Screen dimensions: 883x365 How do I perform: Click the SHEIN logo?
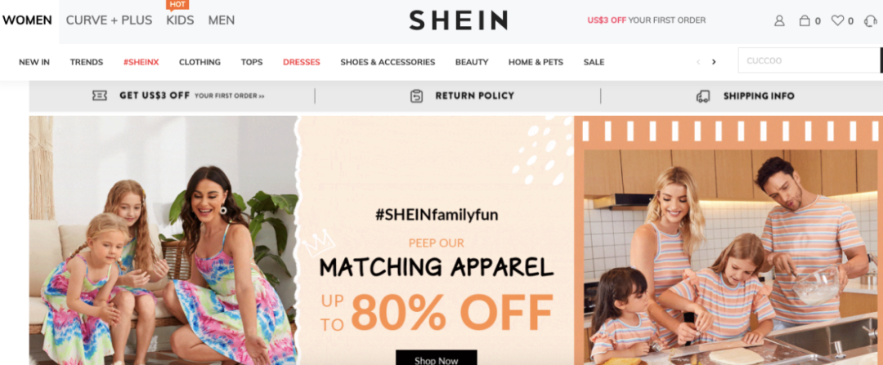tap(458, 20)
